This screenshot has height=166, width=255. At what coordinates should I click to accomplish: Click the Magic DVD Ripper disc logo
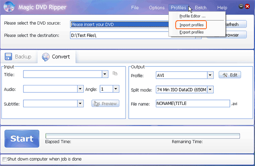pos(9,7)
